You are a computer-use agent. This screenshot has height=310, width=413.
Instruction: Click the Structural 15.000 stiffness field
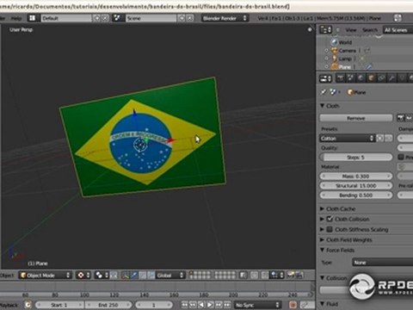click(x=356, y=186)
